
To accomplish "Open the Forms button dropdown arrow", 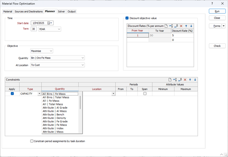I will (x=224, y=26).
